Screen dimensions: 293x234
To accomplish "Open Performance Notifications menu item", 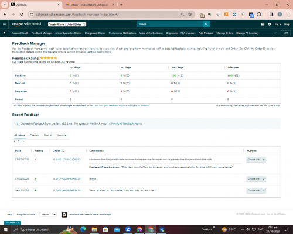I will [x=122, y=33].
